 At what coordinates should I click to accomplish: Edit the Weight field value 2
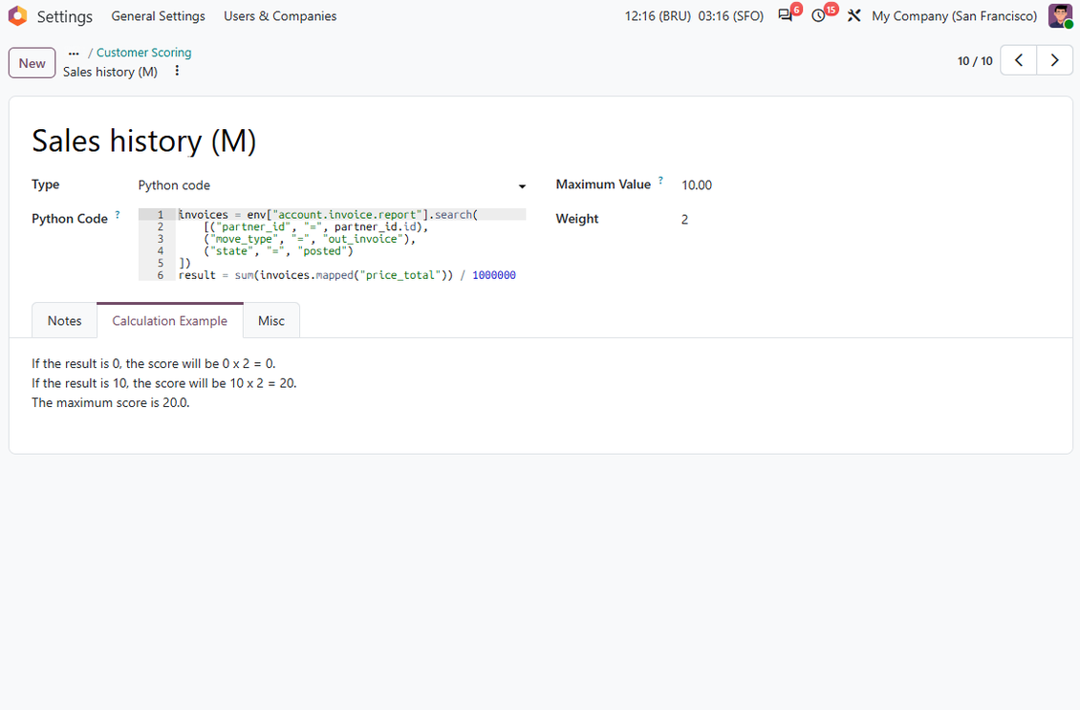coord(684,220)
